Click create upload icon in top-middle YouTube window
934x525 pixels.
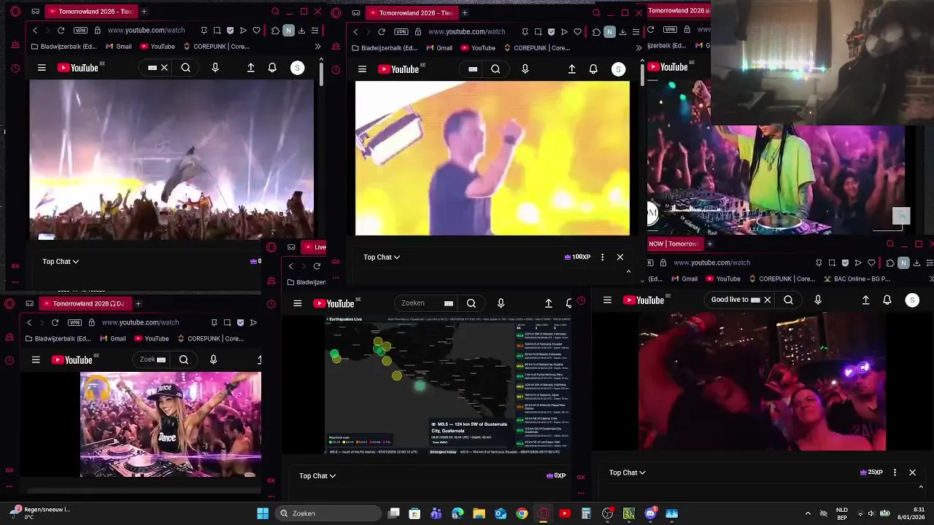(571, 69)
